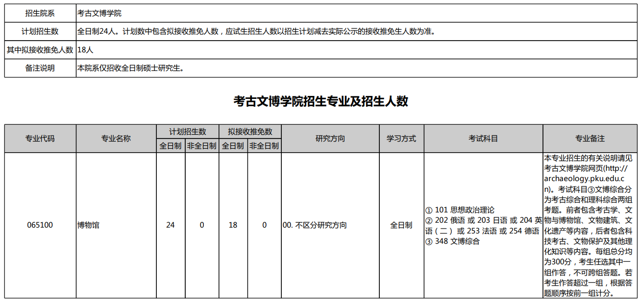Click the 招生院系 label cell
642x301 pixels.
[x=40, y=13]
